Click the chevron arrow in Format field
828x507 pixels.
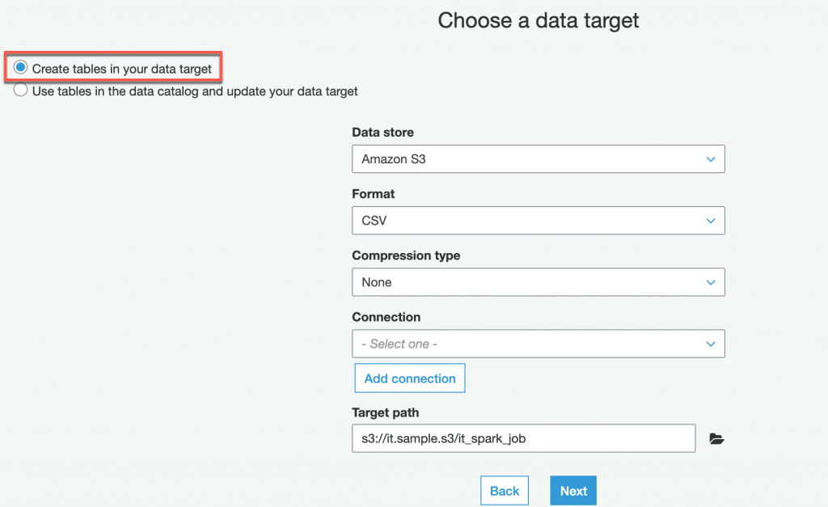(x=711, y=221)
